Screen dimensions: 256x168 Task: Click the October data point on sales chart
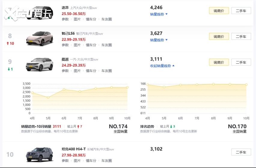pos(127,87)
